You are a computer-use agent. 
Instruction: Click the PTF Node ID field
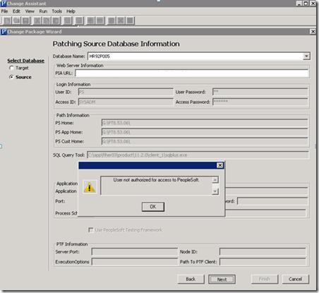tap(263, 252)
